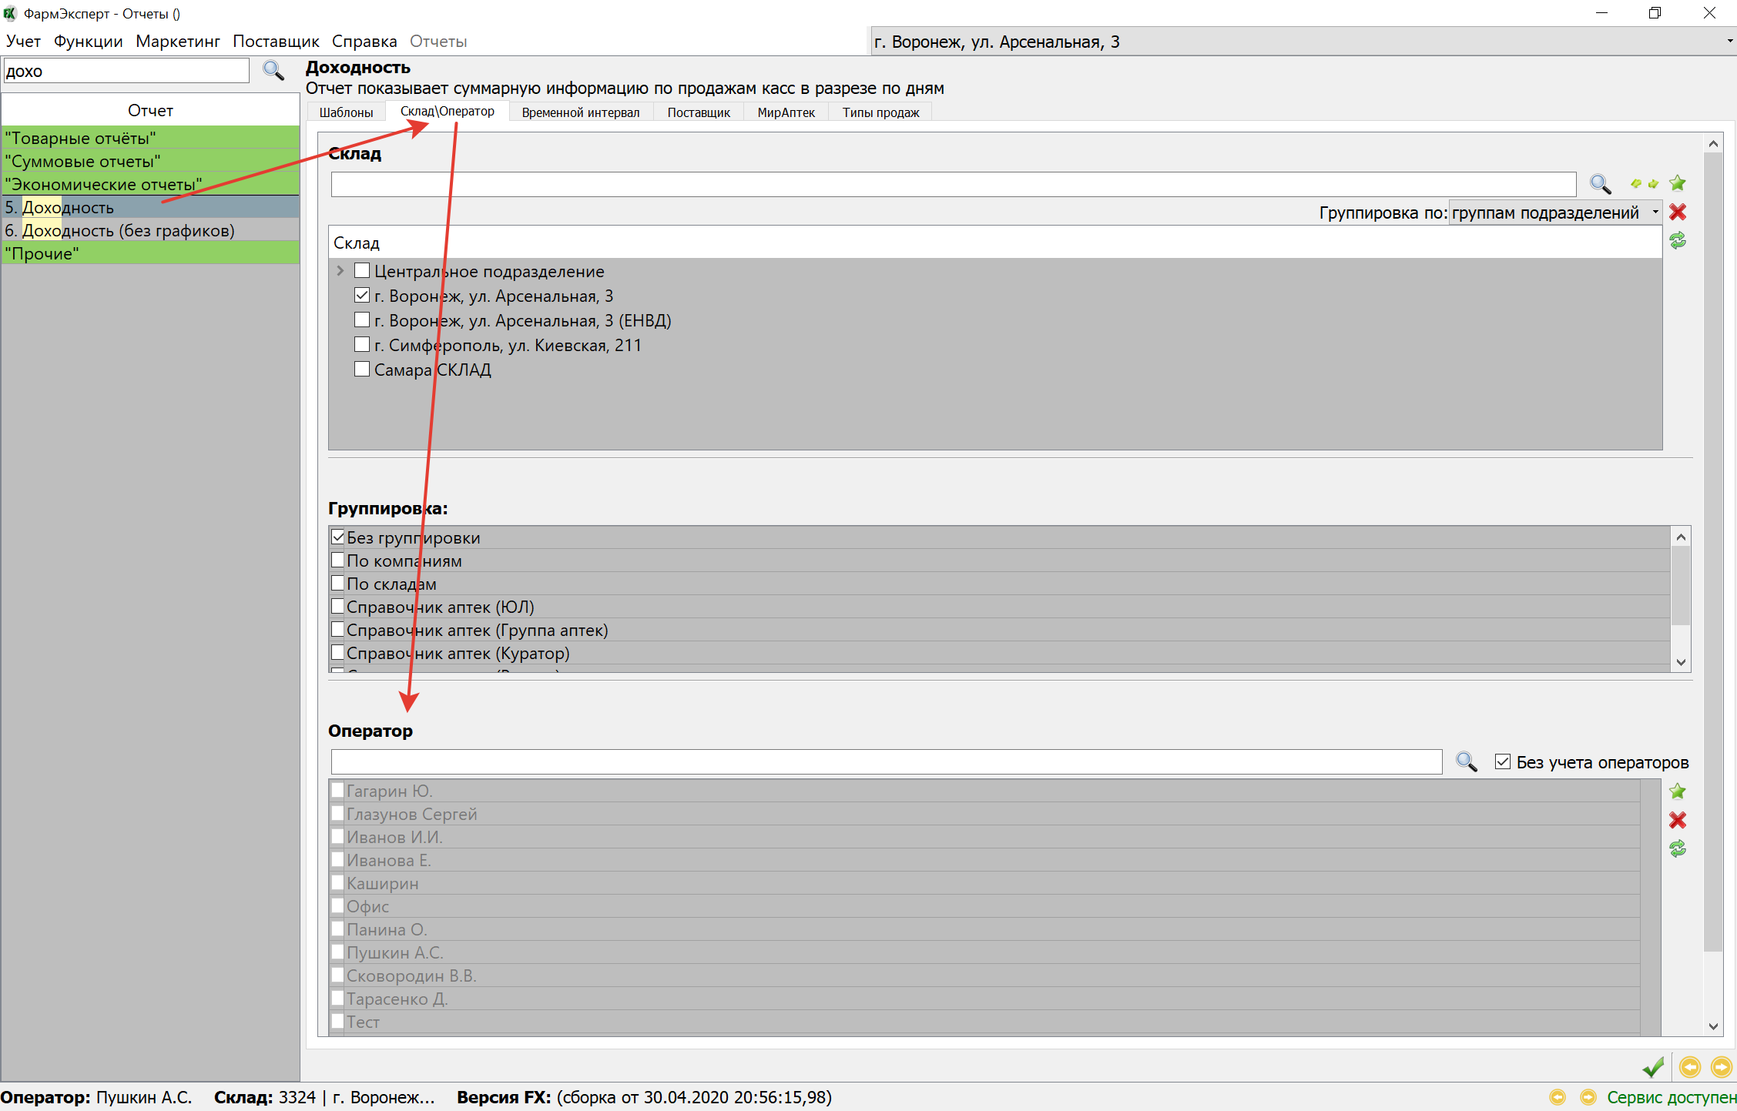Check г. Симферополь, ул. Киевская, 211
Viewport: 1737px width, 1111px height.
(362, 345)
